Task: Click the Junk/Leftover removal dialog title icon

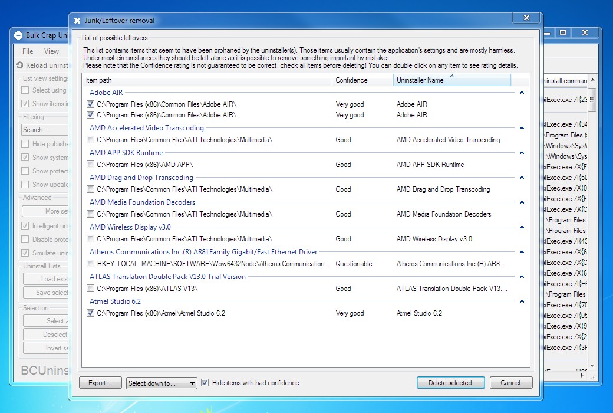Action: (x=77, y=21)
